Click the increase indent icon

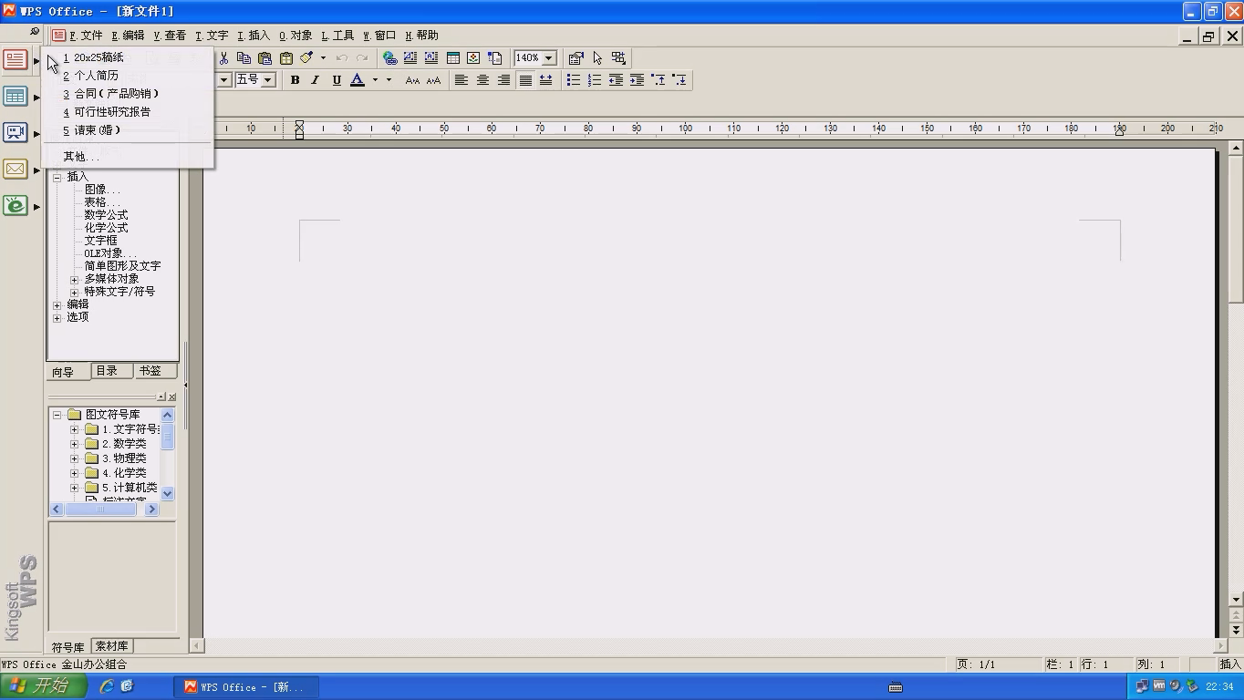[x=637, y=80]
